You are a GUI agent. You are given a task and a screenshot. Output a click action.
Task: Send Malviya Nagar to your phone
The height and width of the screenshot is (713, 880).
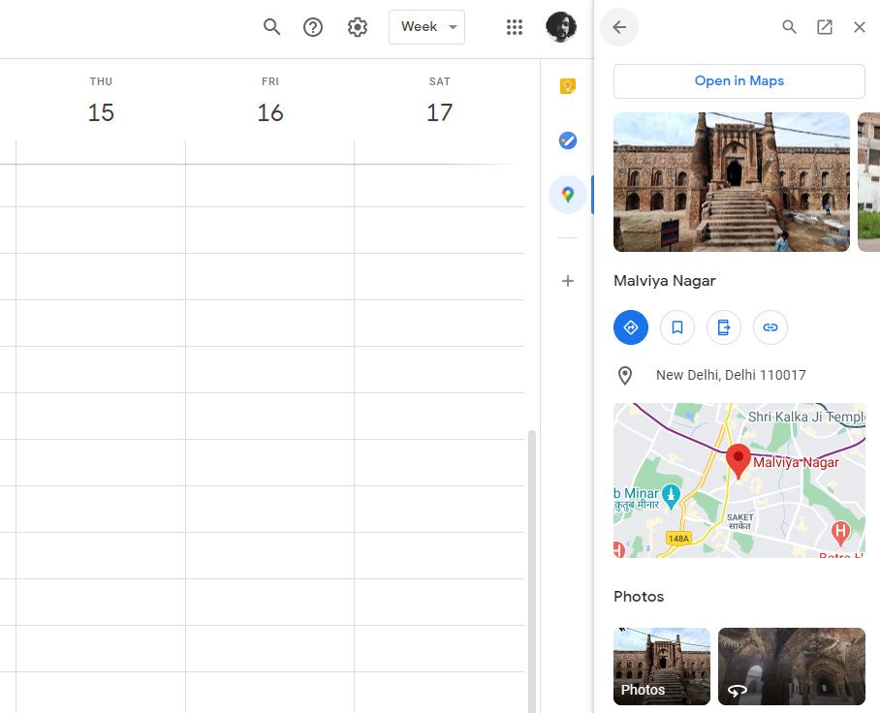pyautogui.click(x=723, y=327)
